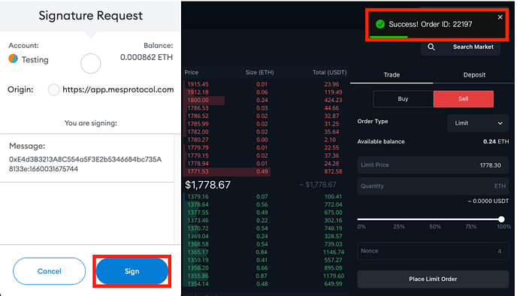This screenshot has width=526, height=296.
Task: Select the Sell side toggle
Action: (464, 99)
